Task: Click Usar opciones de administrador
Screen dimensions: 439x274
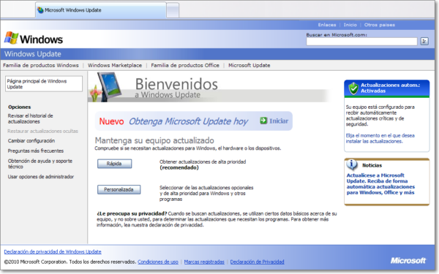Action: tap(41, 177)
